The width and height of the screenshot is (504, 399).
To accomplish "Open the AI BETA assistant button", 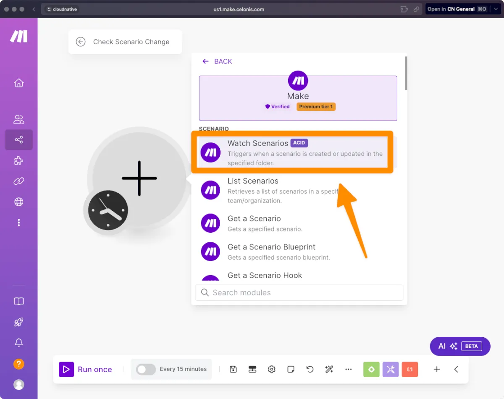I will (460, 346).
